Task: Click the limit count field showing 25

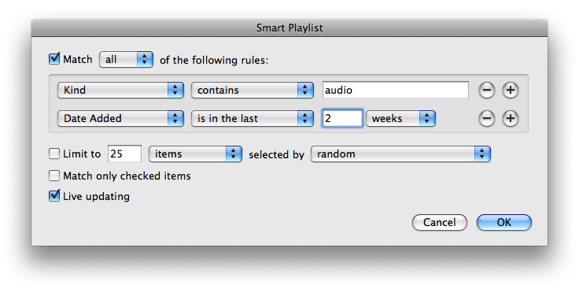Action: click(124, 154)
